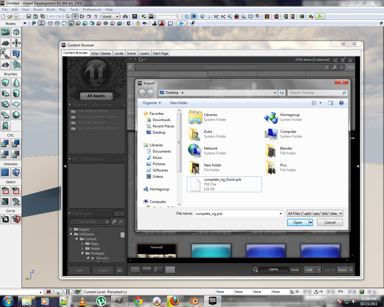This screenshot has height=307, width=384.
Task: Click CSG Subtract icon
Action: click(16, 144)
